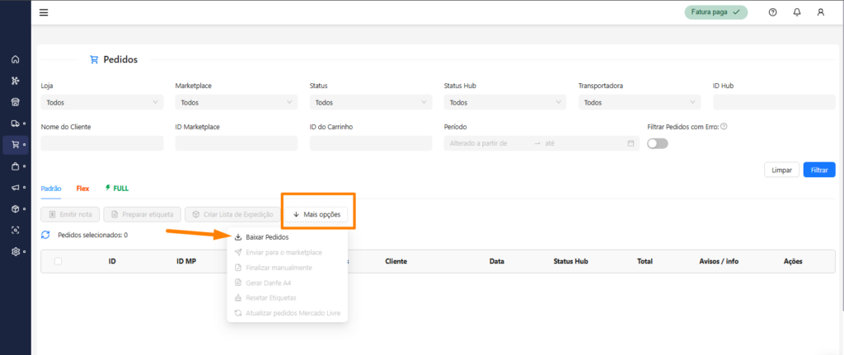Click the Limpar button

781,170
